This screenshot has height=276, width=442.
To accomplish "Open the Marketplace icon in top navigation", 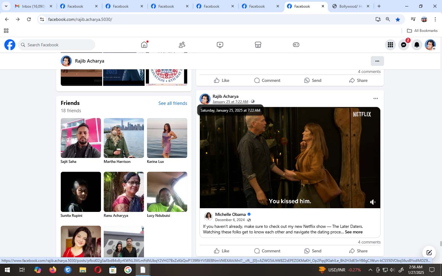I will 258,45.
